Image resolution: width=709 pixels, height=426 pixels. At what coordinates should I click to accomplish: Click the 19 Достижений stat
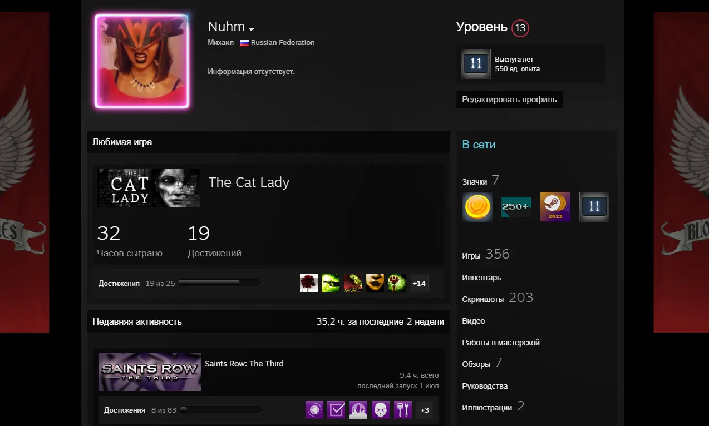pos(215,241)
